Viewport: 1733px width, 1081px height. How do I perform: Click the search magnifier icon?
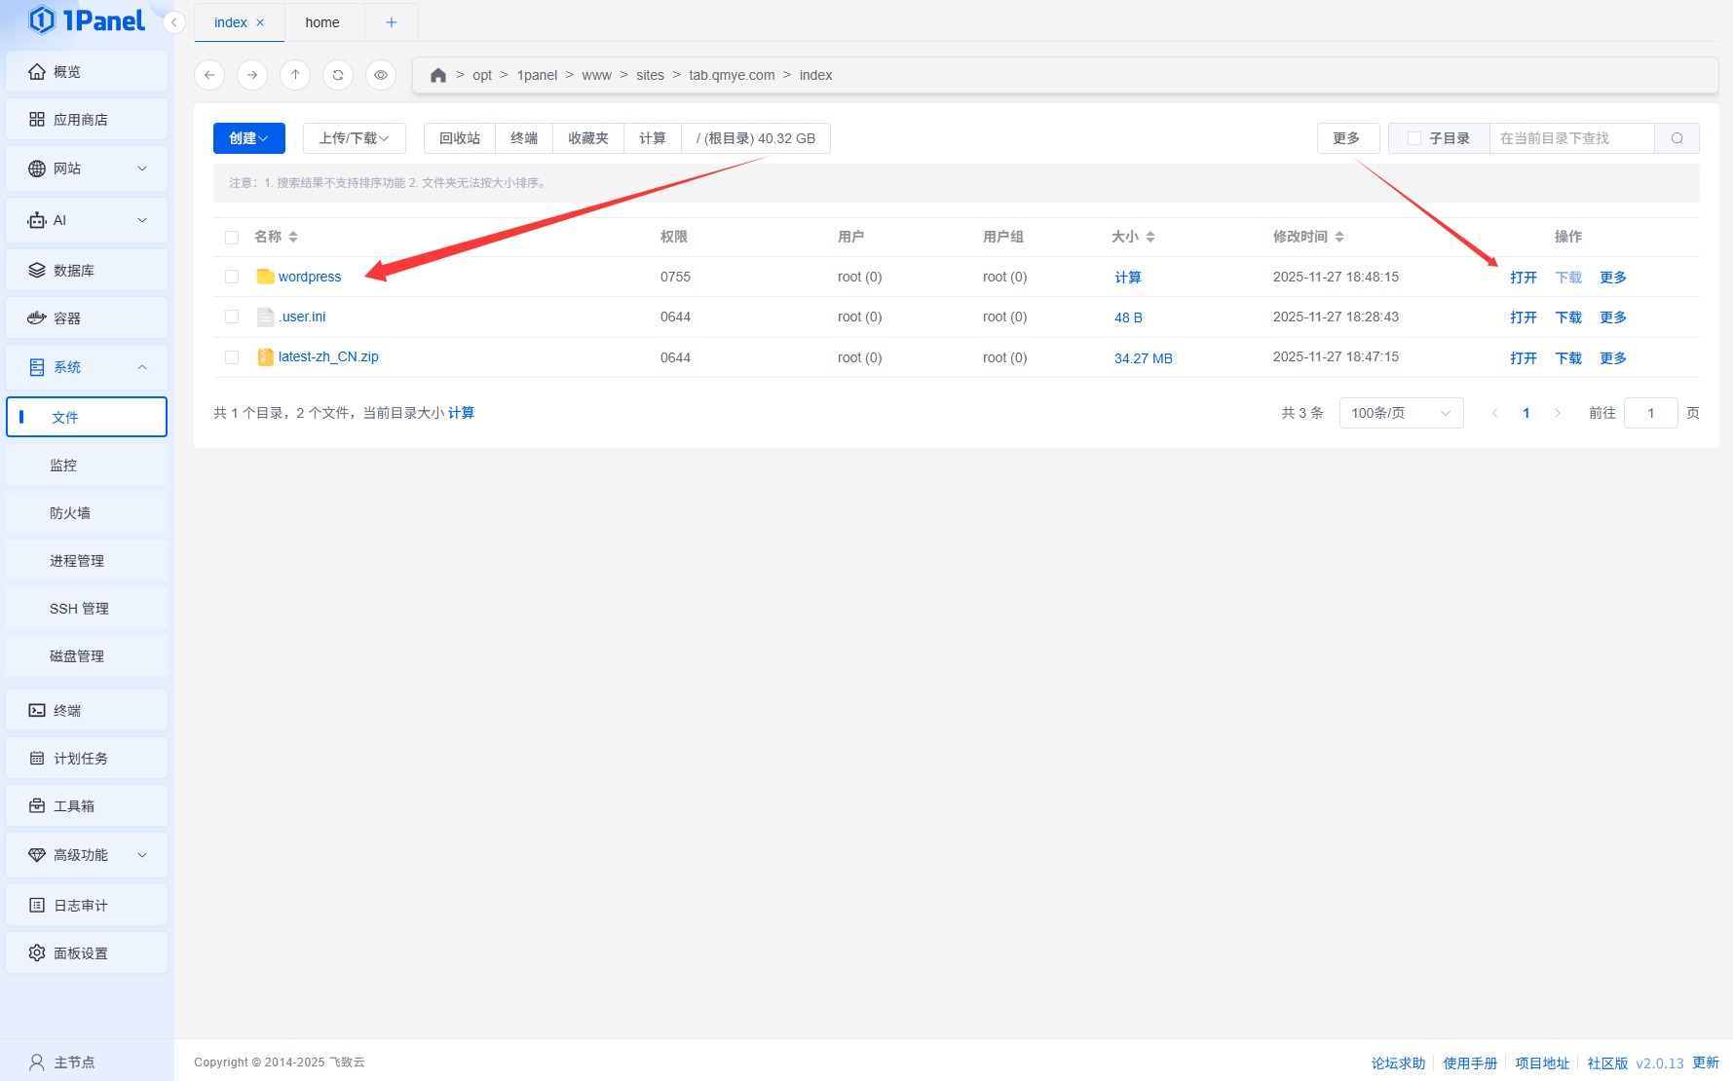(x=1676, y=138)
